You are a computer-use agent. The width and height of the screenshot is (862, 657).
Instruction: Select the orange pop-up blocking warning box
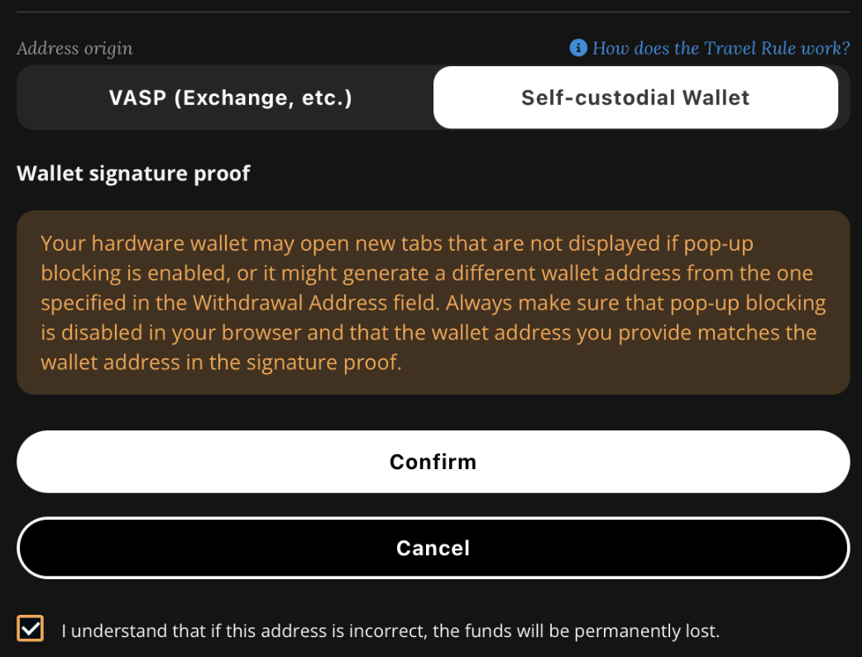433,302
